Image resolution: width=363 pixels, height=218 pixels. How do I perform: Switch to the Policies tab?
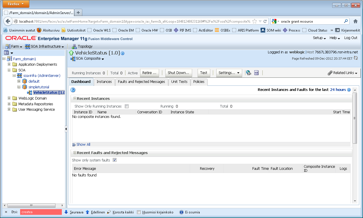tap(199, 82)
